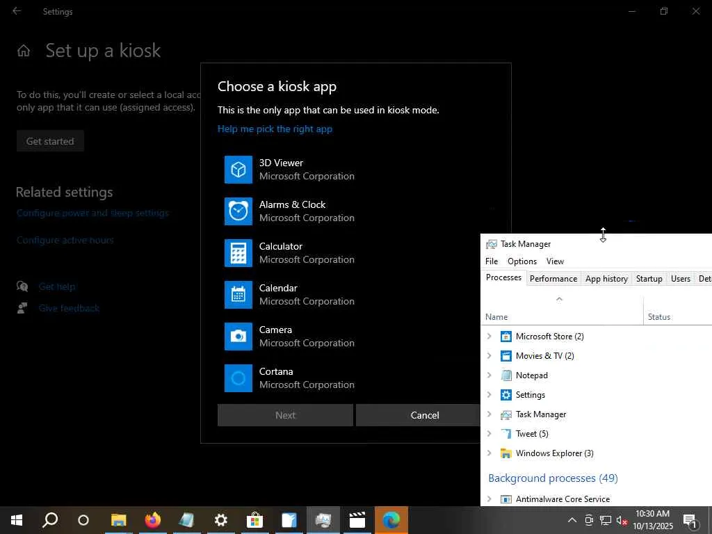The image size is (712, 534).
Task: Select the 3D Viewer app icon
Action: (x=238, y=170)
